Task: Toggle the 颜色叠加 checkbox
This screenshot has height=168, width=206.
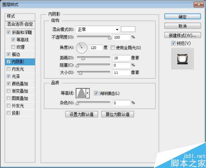Action: coord(9,84)
